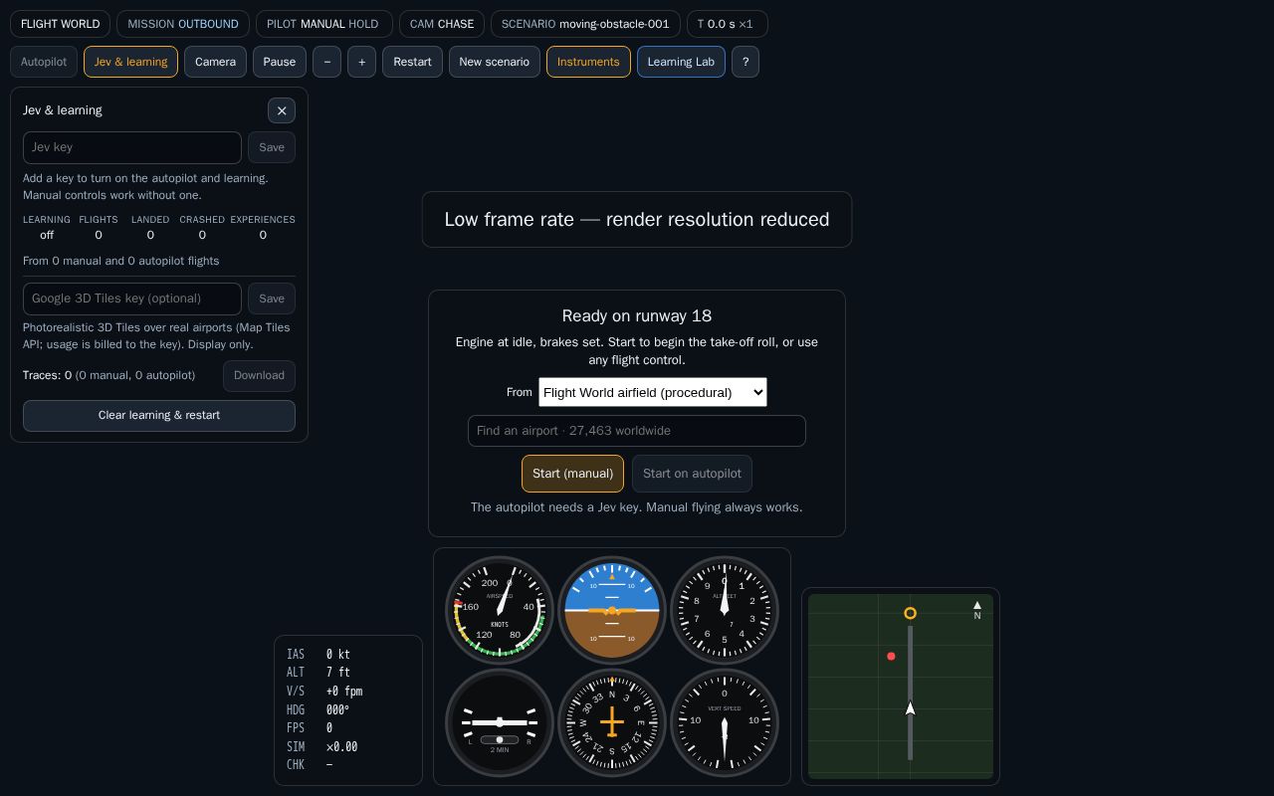Click Start (manual) button
Image resolution: width=1274 pixels, height=796 pixels.
point(572,474)
